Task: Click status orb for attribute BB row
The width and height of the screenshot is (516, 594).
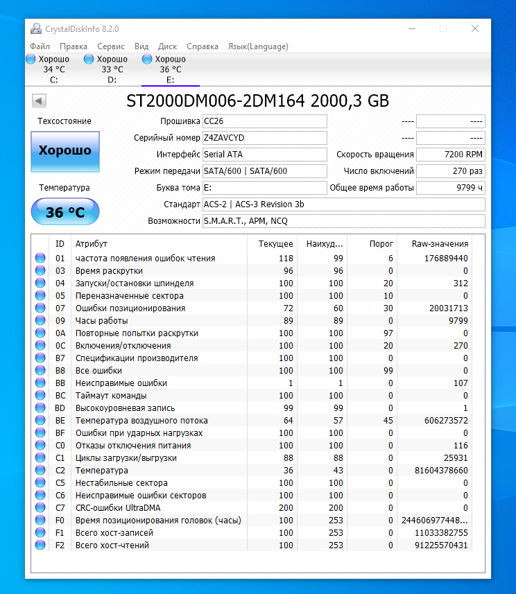Action: pyautogui.click(x=40, y=383)
